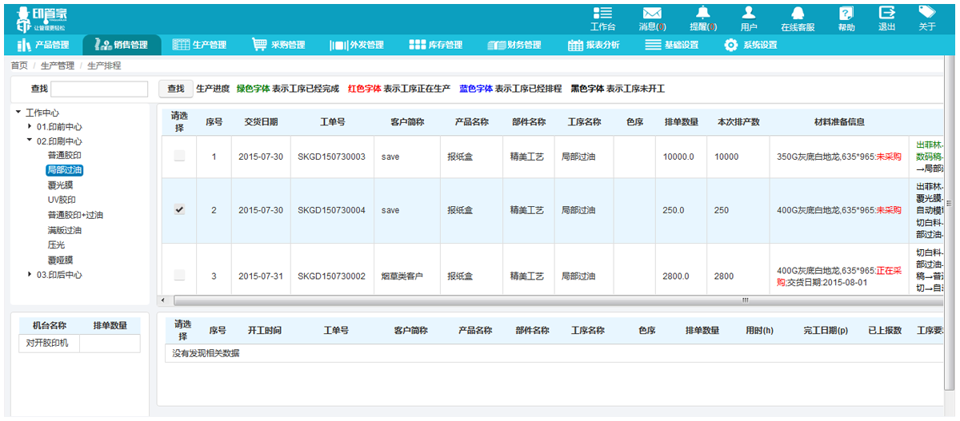Click the 生产管理 breadcrumb link
960x421 pixels.
tap(58, 66)
